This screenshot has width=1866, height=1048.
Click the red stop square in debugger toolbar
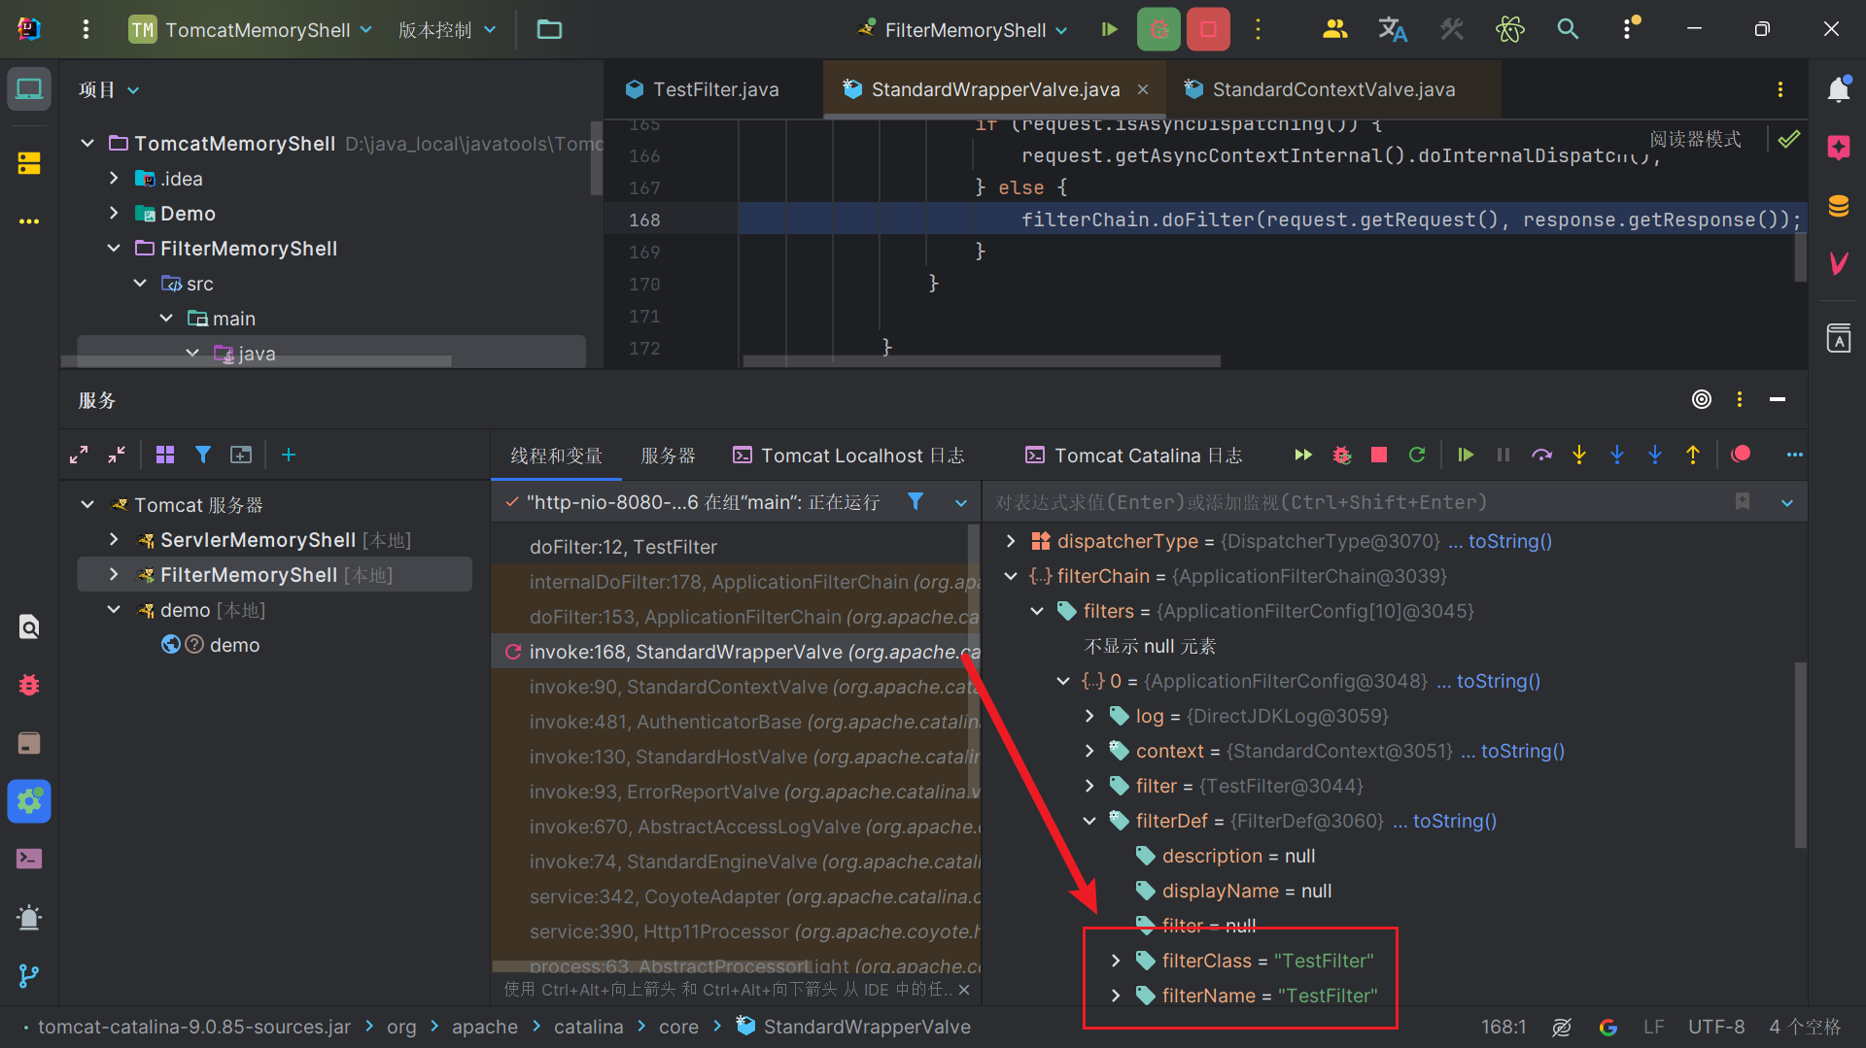[1378, 455]
